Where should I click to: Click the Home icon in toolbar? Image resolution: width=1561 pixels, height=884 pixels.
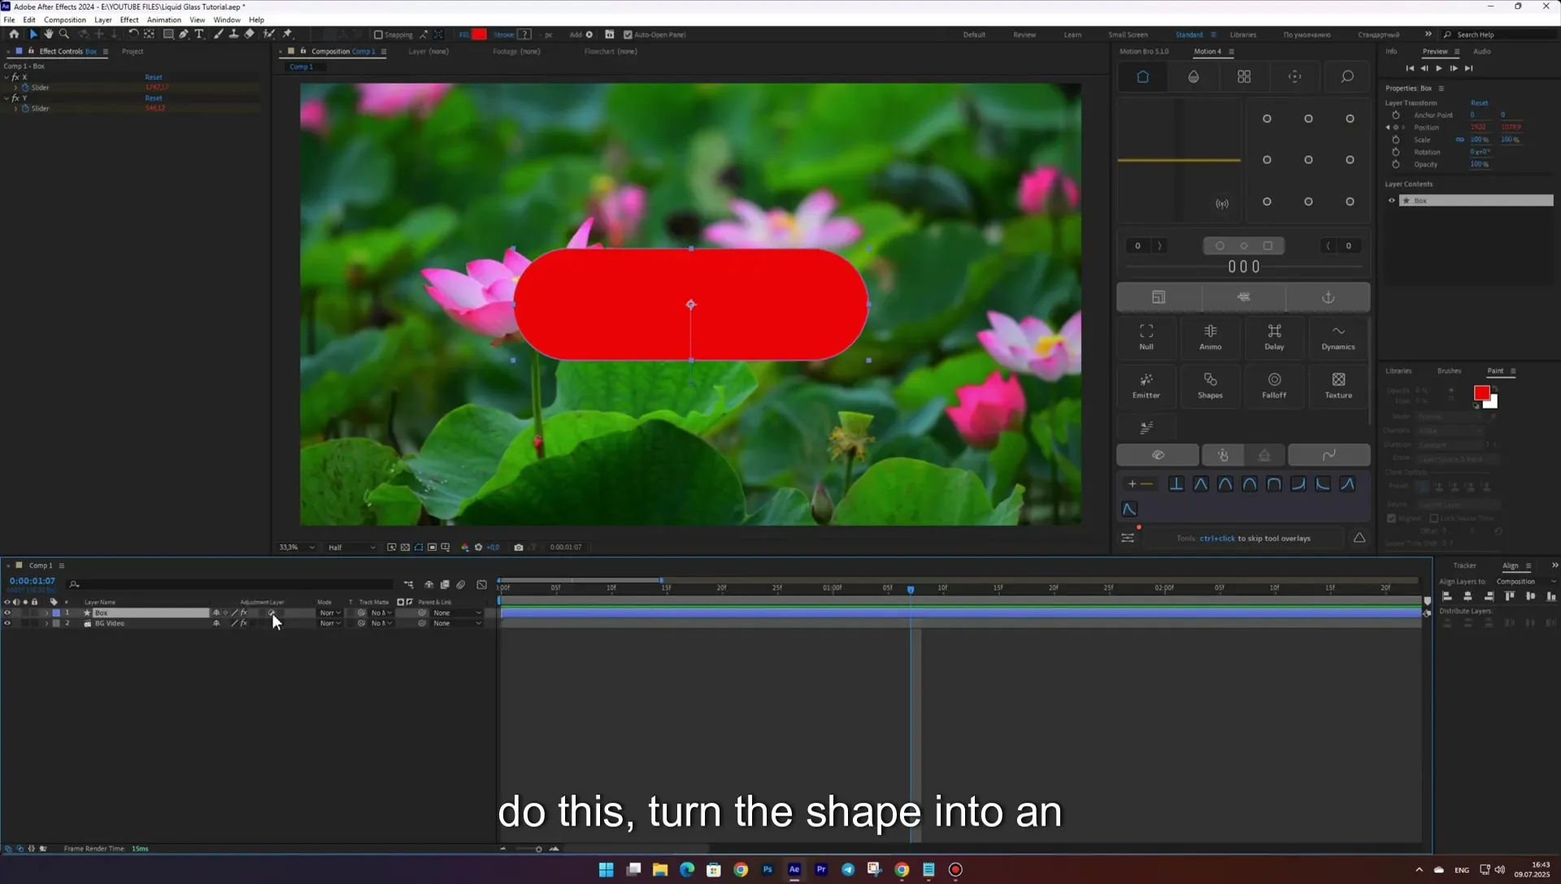(14, 34)
